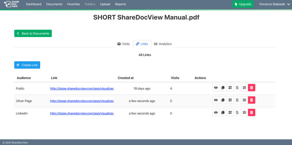Click the ShareDocView logo
Image resolution: width=292 pixels, height=145 pixels.
click(x=12, y=4)
